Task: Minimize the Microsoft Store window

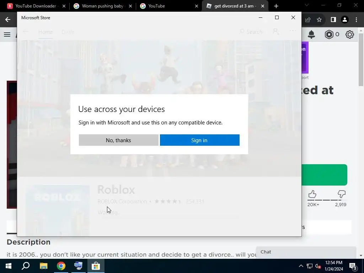Action: [x=261, y=18]
